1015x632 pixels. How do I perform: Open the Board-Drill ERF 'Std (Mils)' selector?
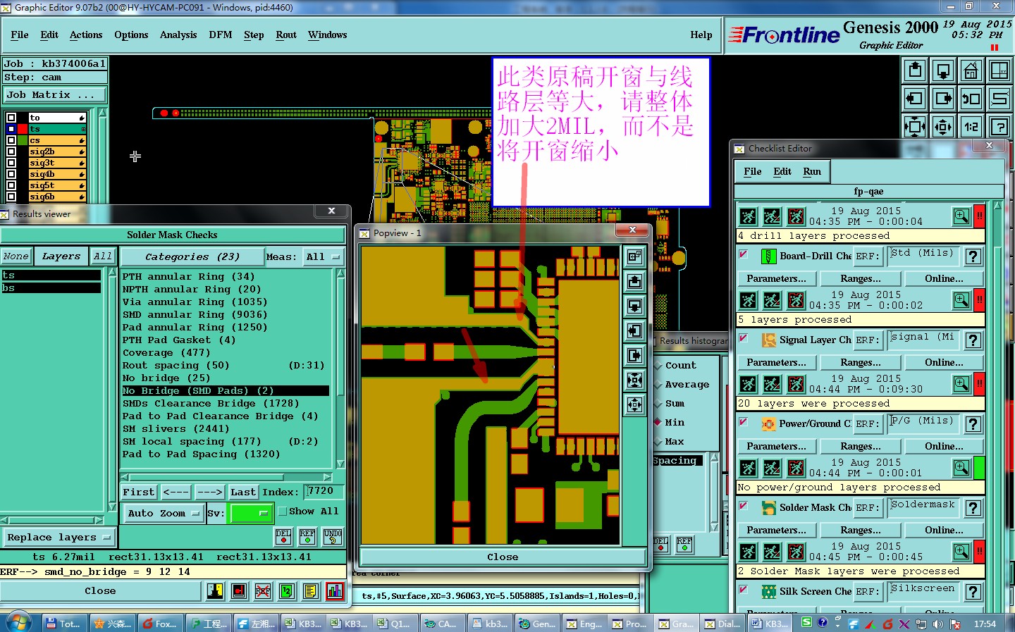tap(922, 255)
